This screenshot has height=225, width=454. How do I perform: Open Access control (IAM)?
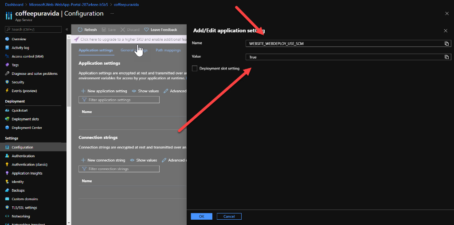[x=27, y=56]
